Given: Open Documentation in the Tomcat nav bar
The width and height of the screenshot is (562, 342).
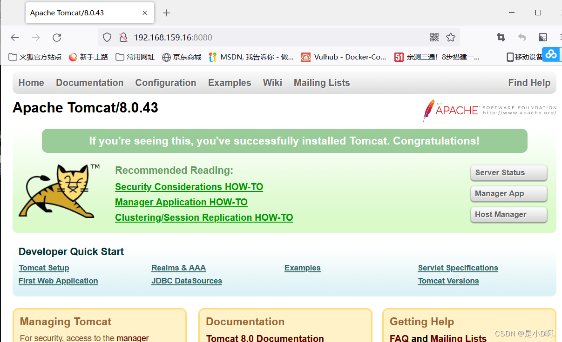Looking at the screenshot, I should (90, 83).
